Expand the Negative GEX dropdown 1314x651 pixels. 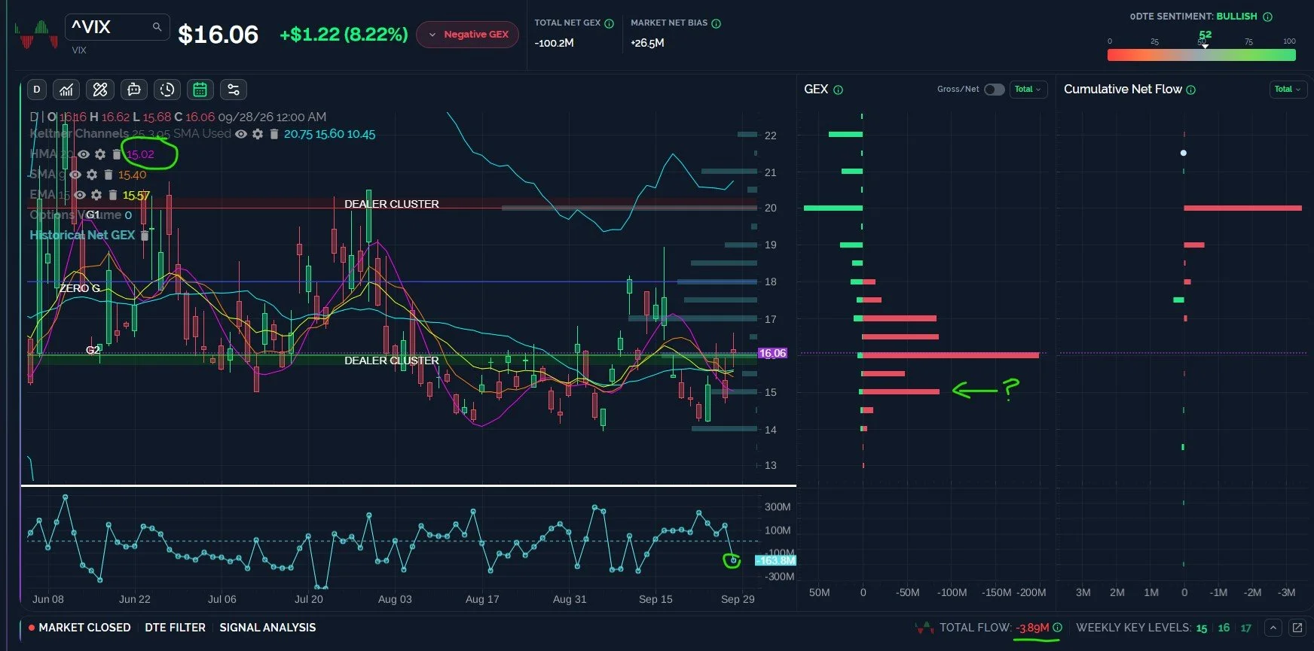click(x=467, y=35)
